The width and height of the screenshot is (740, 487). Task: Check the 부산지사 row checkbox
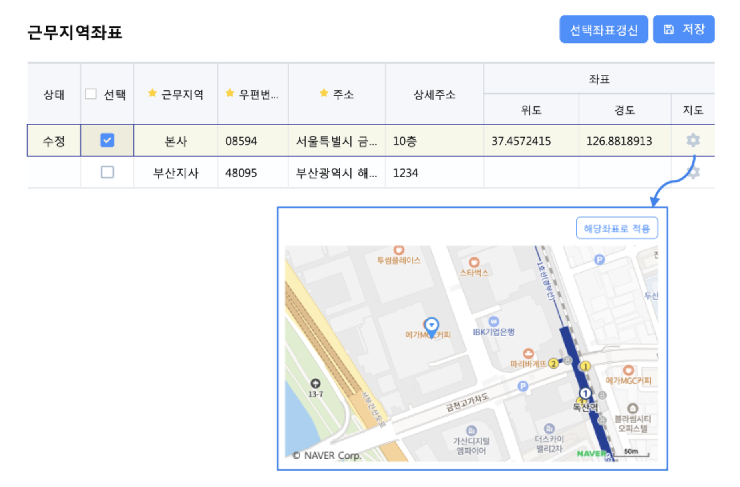click(107, 172)
